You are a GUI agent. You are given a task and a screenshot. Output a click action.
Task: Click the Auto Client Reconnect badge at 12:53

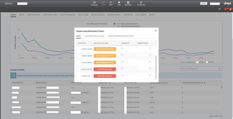point(105,76)
